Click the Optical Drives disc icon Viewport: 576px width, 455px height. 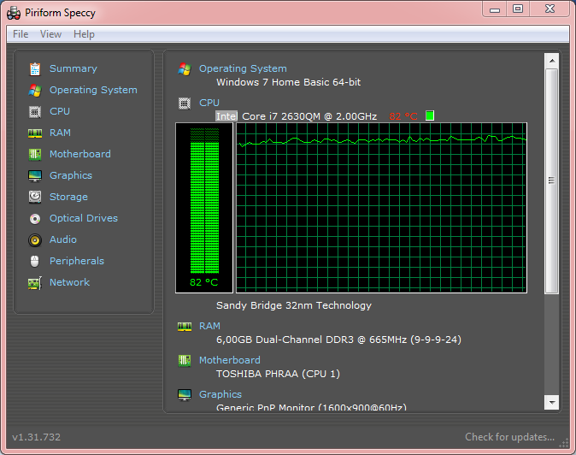point(35,219)
